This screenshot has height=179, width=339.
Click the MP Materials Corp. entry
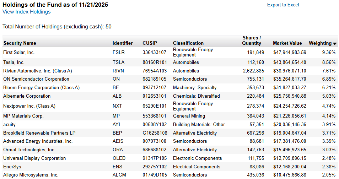[x=23, y=116]
